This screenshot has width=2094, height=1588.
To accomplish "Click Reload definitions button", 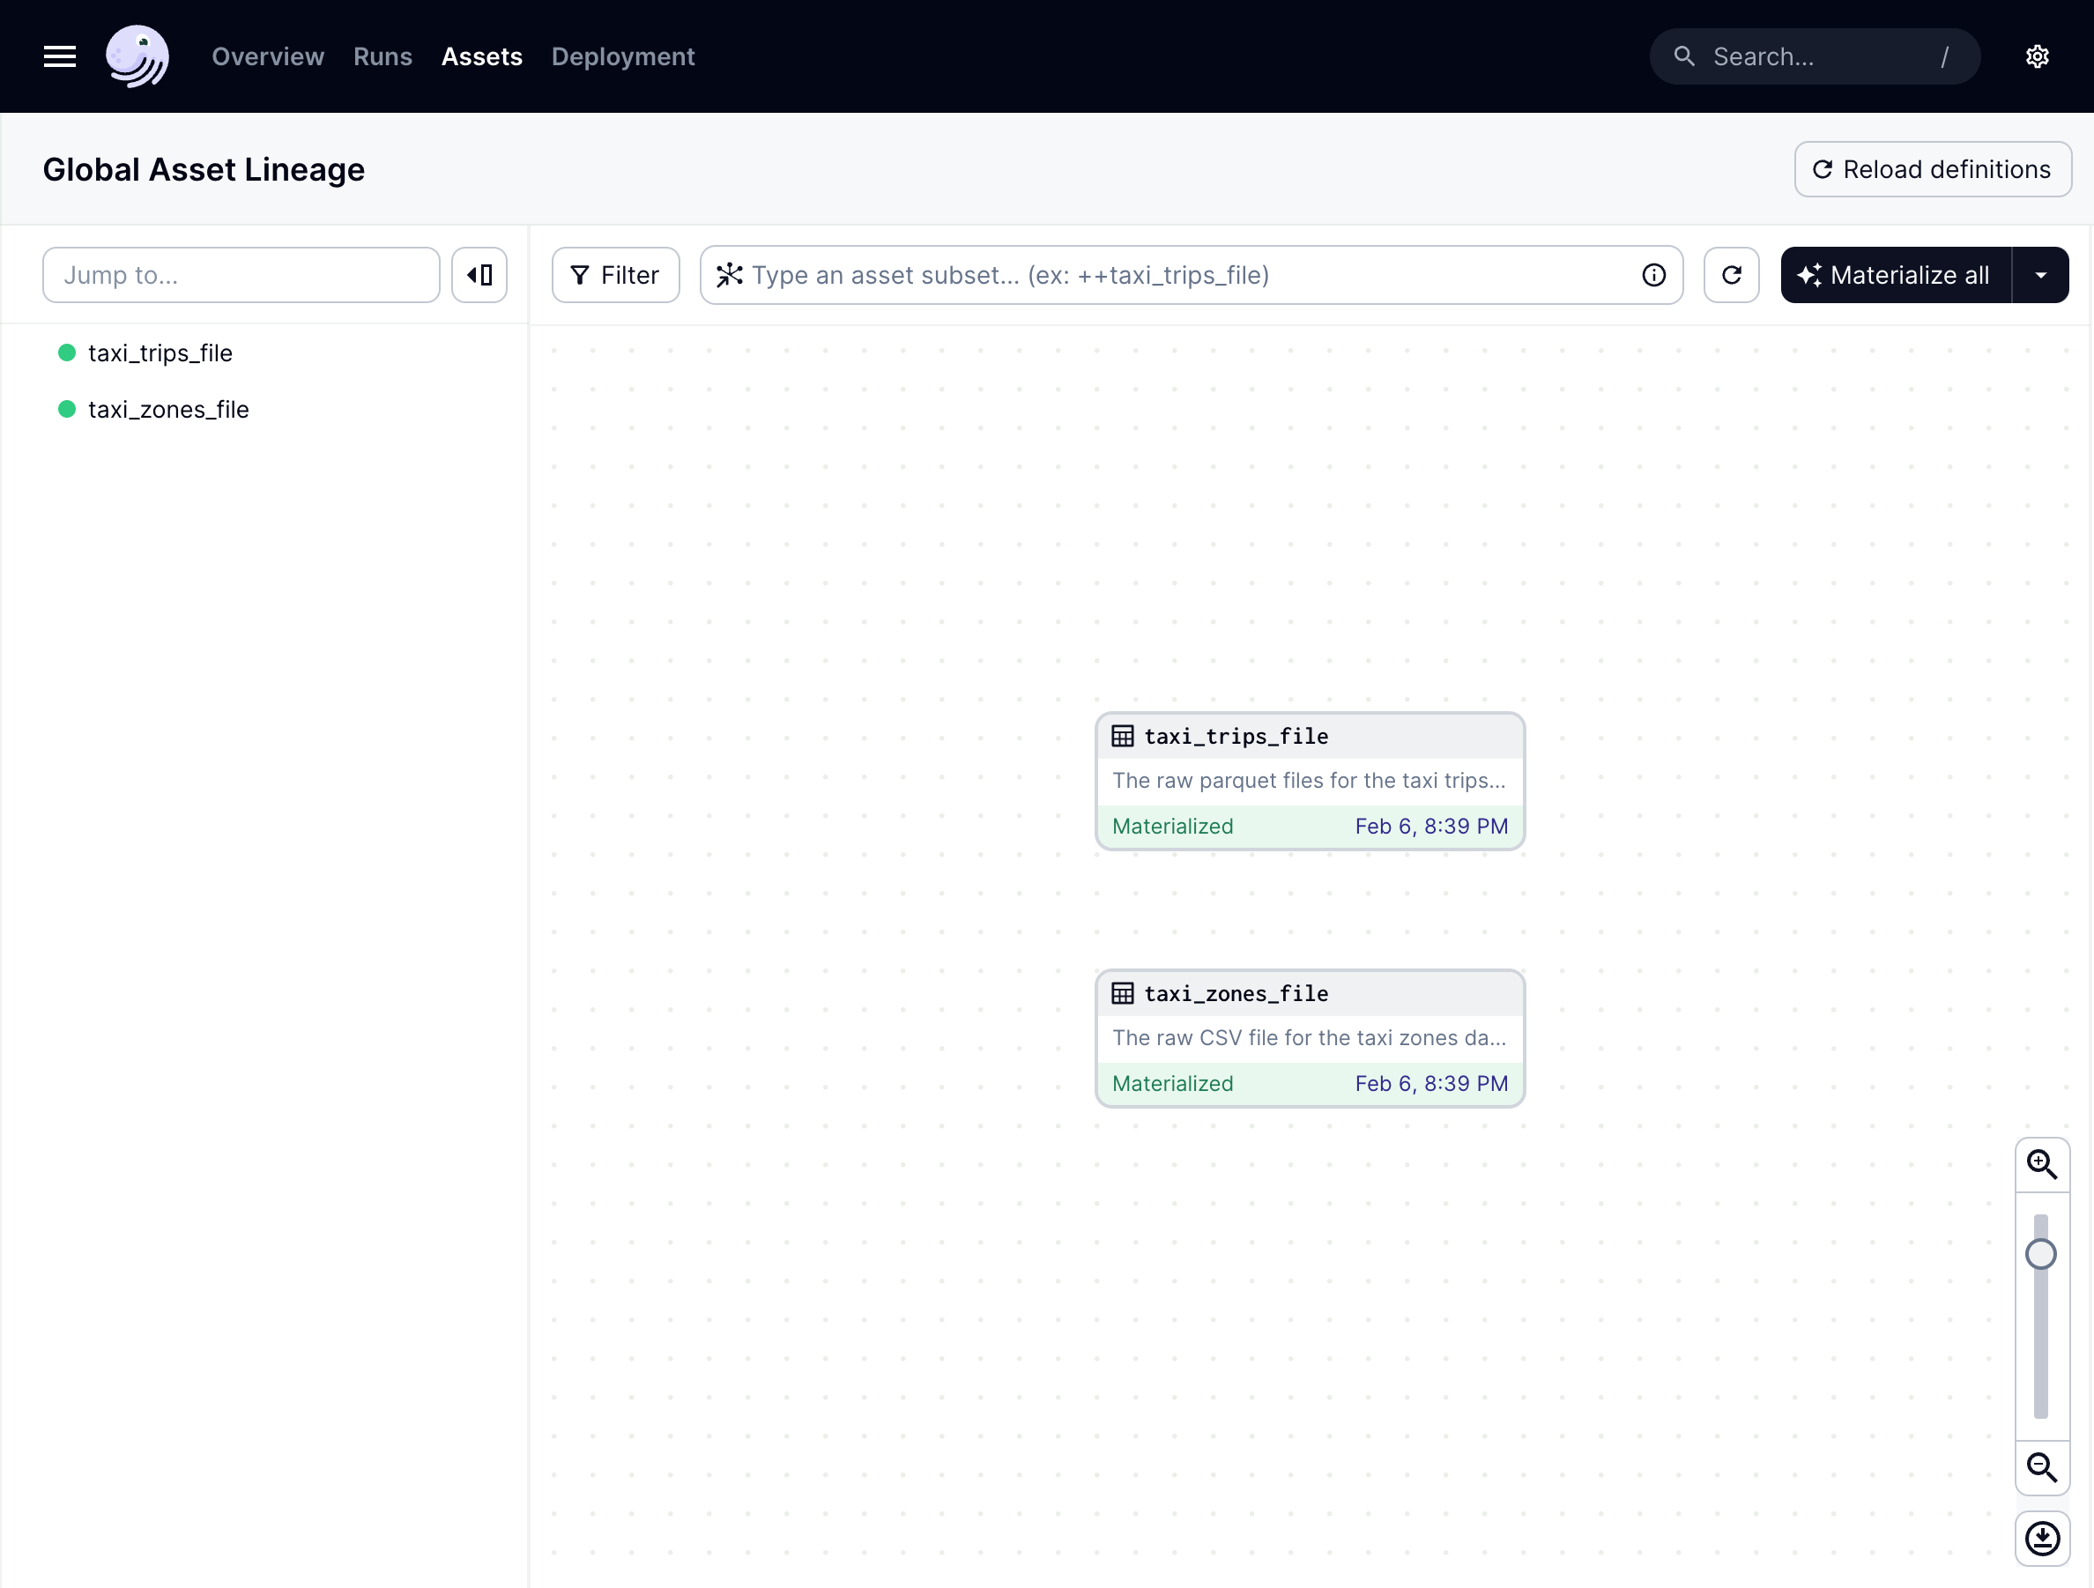I will point(1932,169).
